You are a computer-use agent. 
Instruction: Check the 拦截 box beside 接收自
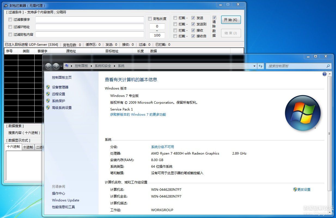(x=175, y=36)
